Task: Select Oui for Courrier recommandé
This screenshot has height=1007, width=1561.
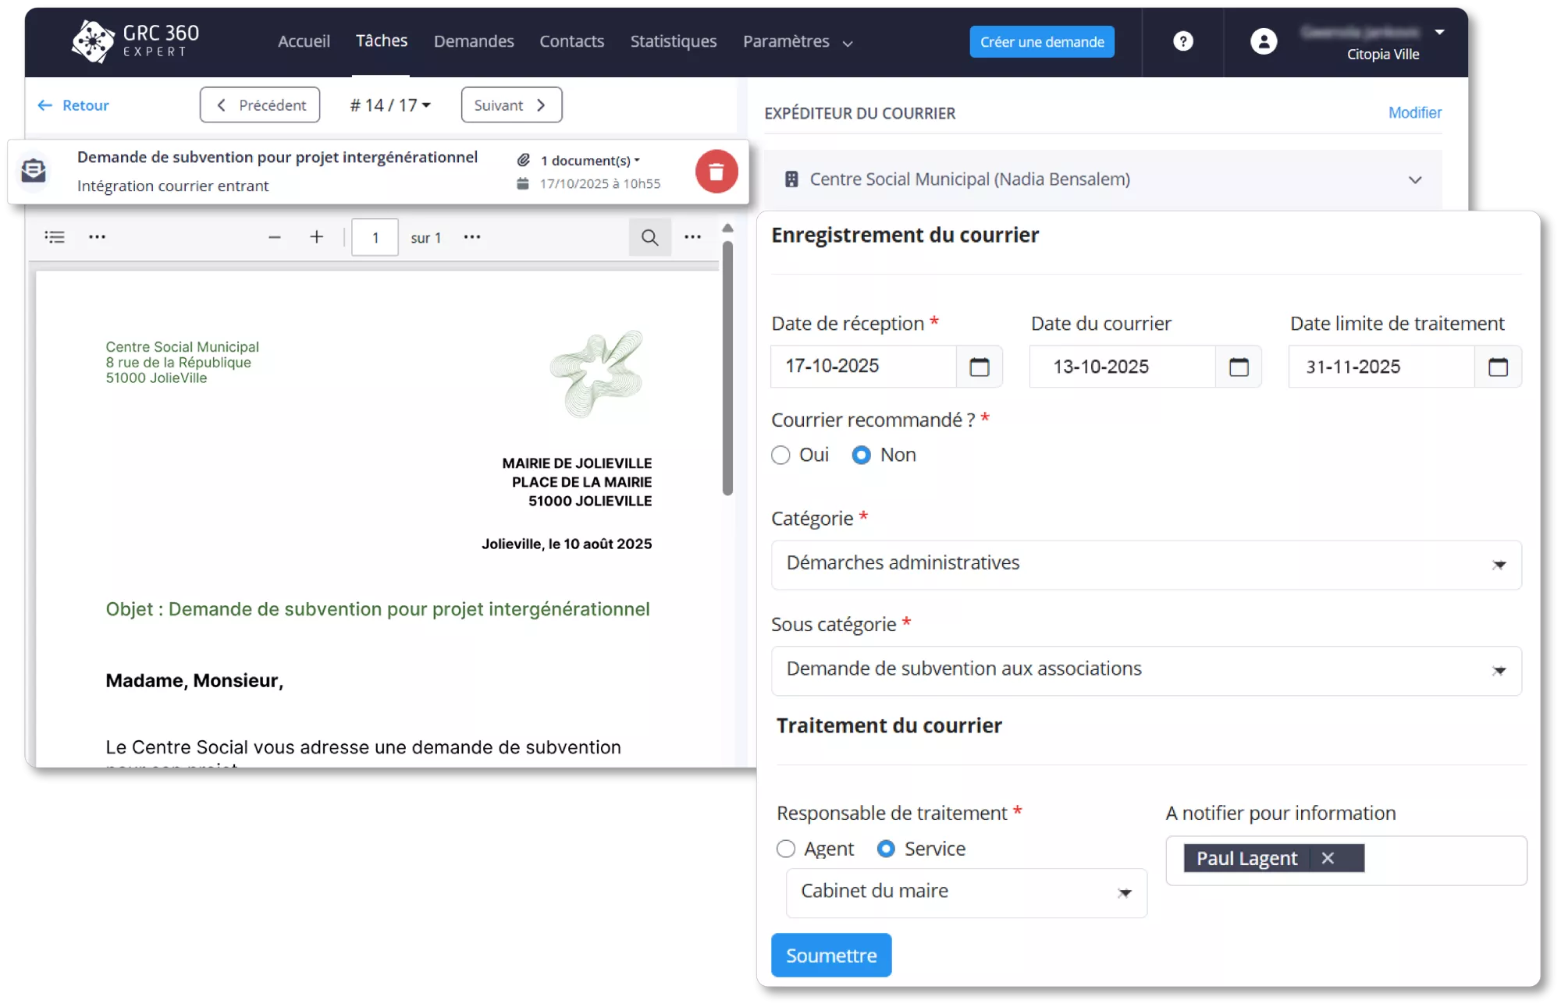Action: (780, 455)
